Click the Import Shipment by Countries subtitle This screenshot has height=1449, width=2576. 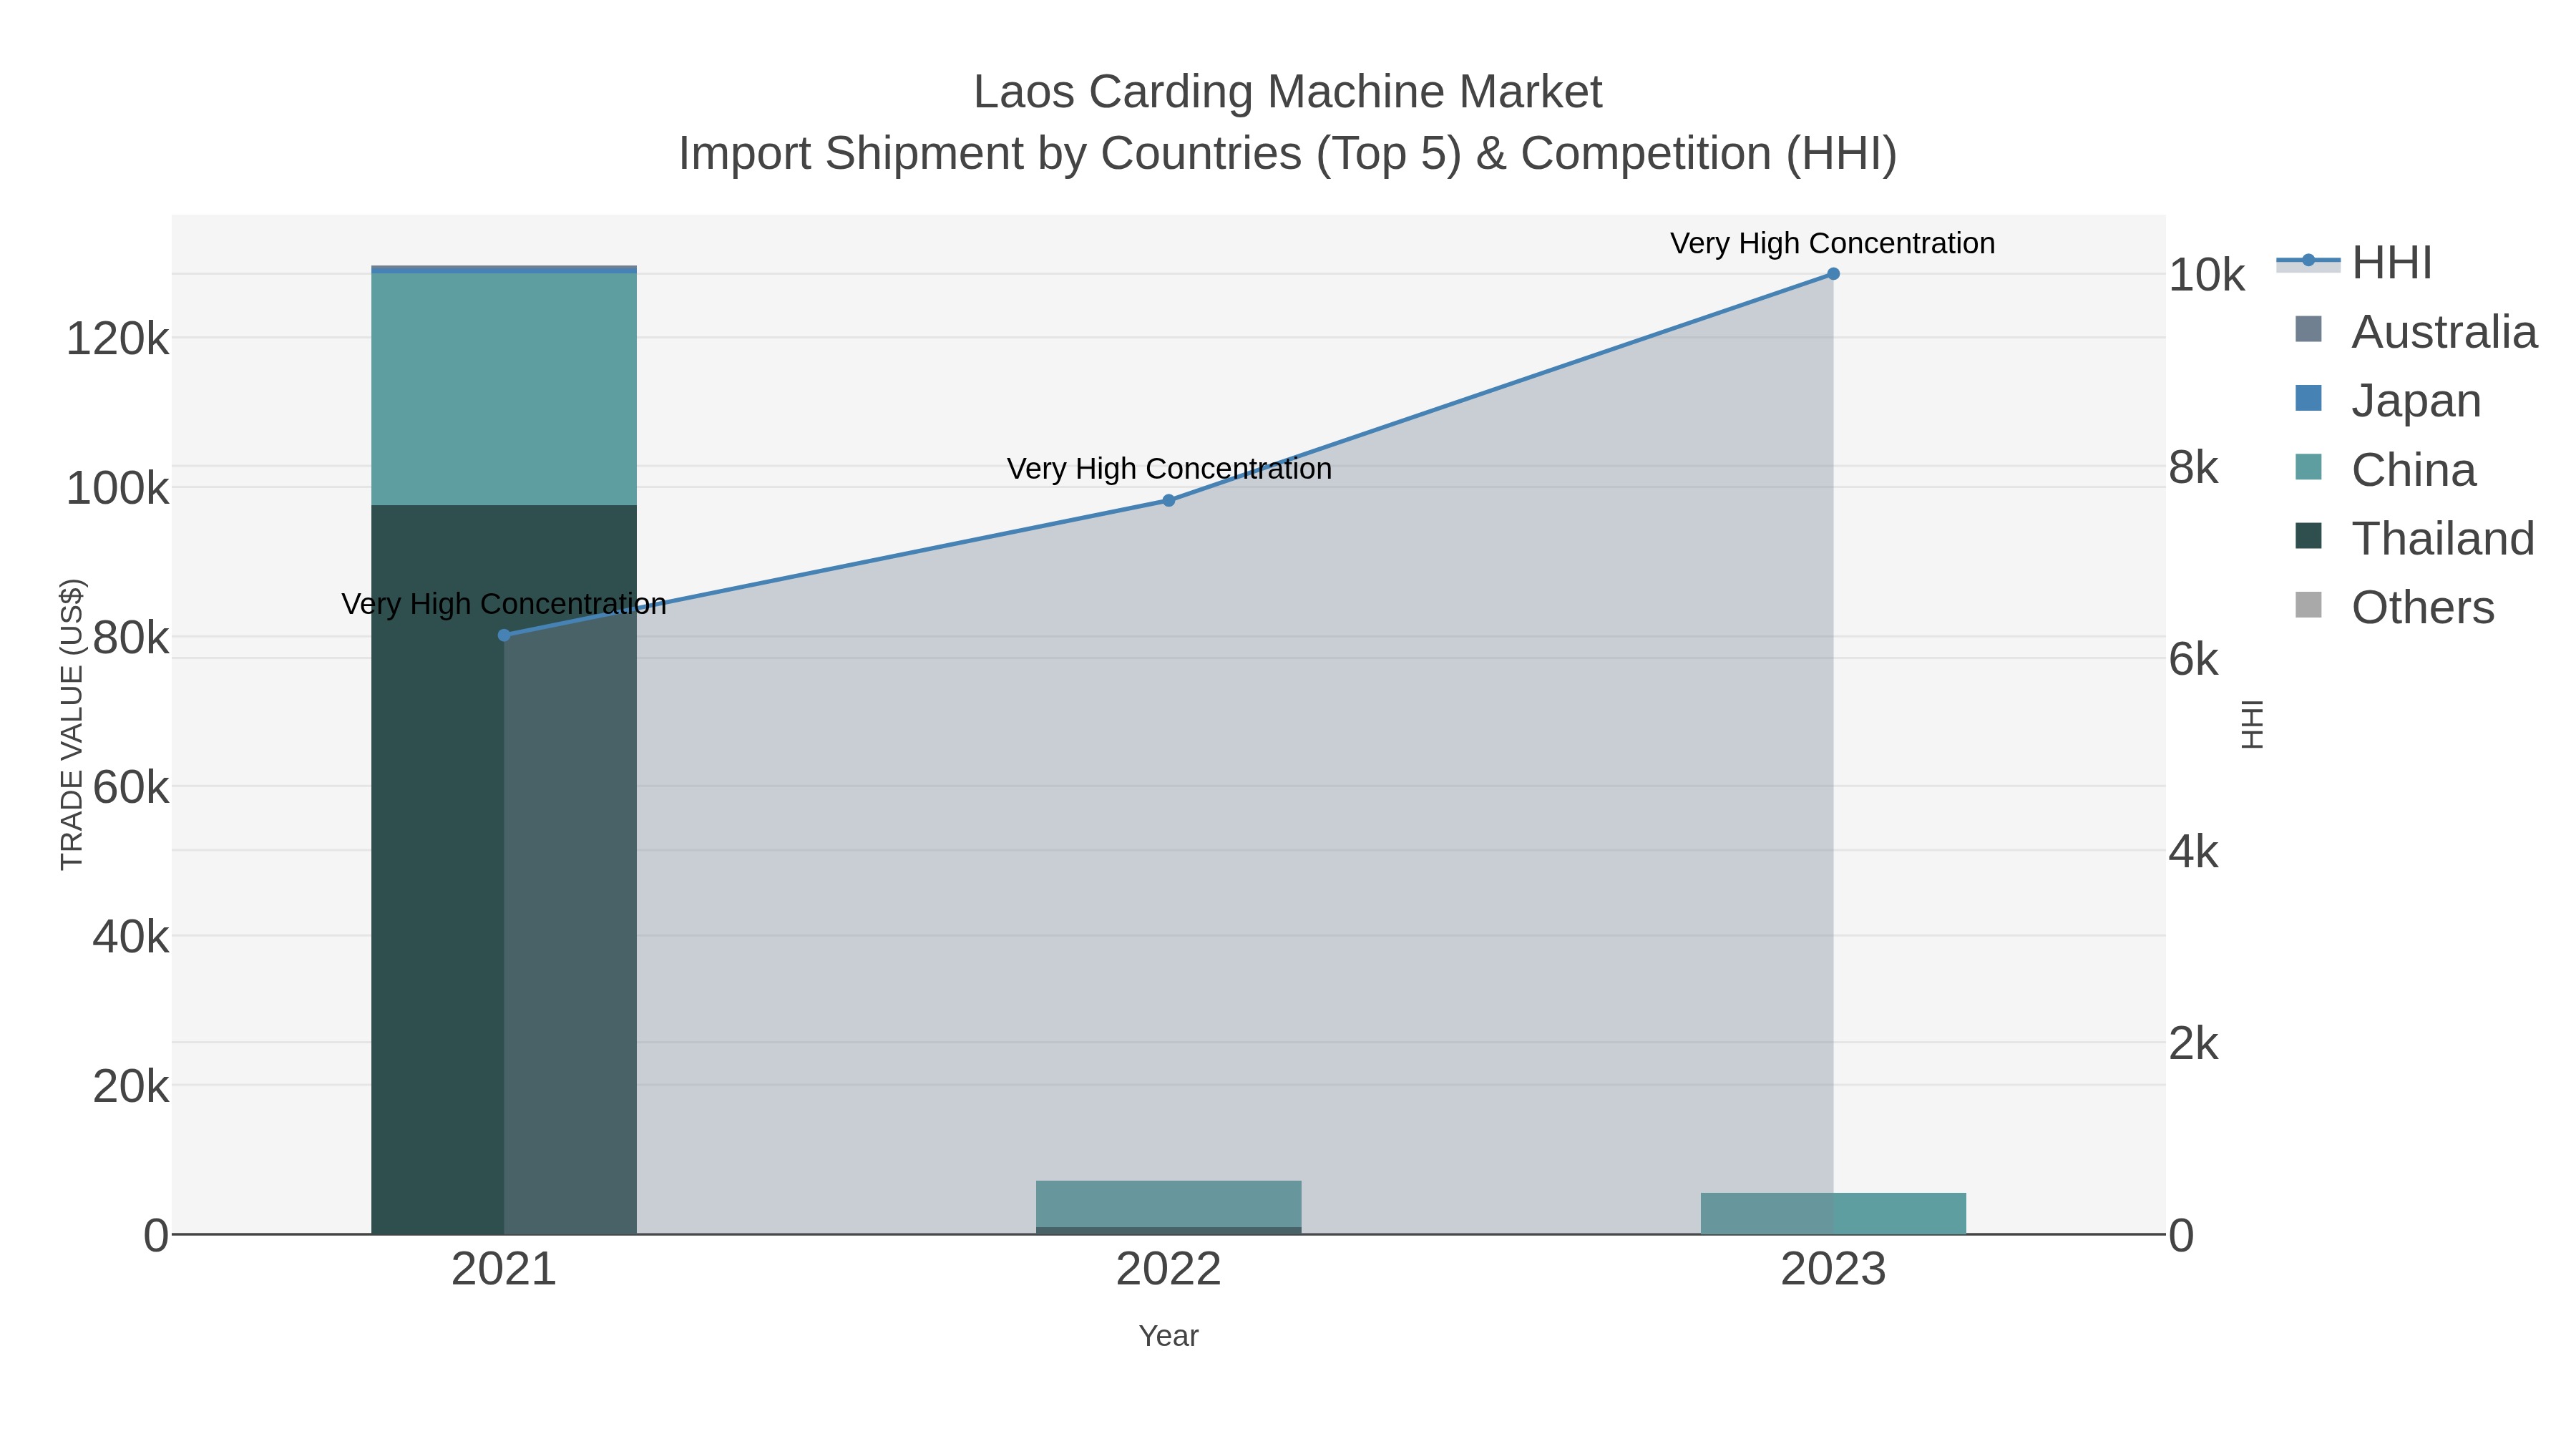pyautogui.click(x=1288, y=154)
